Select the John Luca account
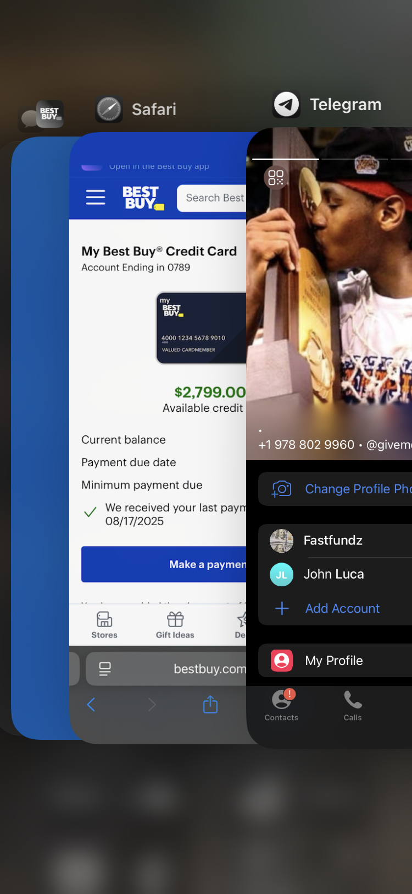Screen dimensions: 412x894 (335, 574)
